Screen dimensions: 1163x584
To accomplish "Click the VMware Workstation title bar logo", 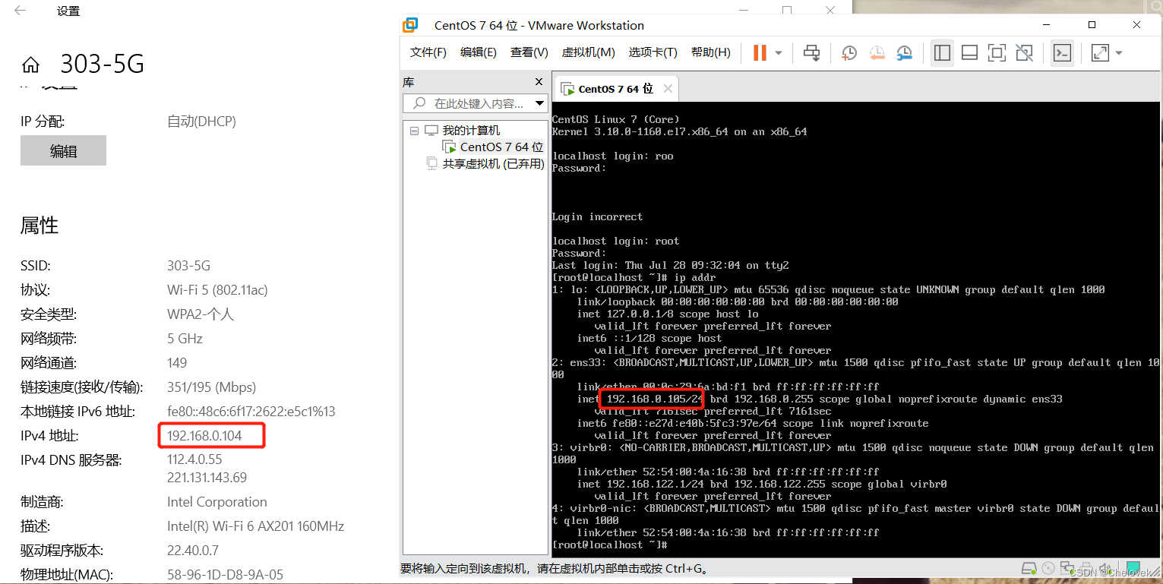I will point(410,25).
